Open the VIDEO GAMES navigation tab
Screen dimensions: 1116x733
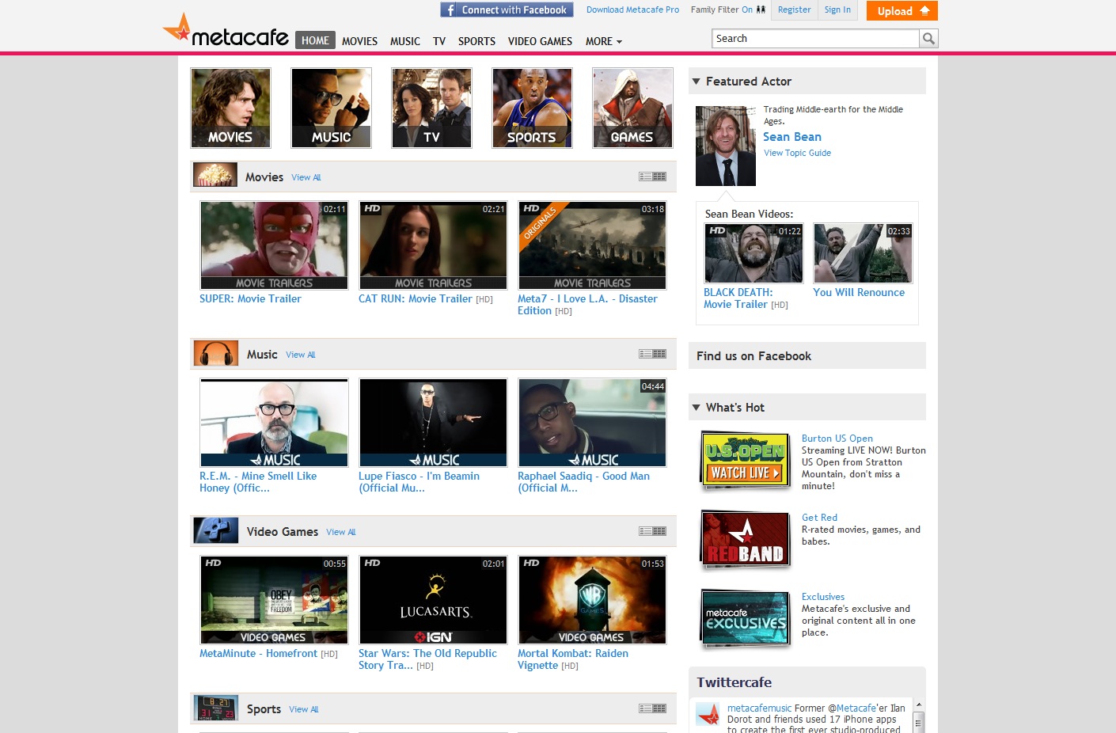540,41
